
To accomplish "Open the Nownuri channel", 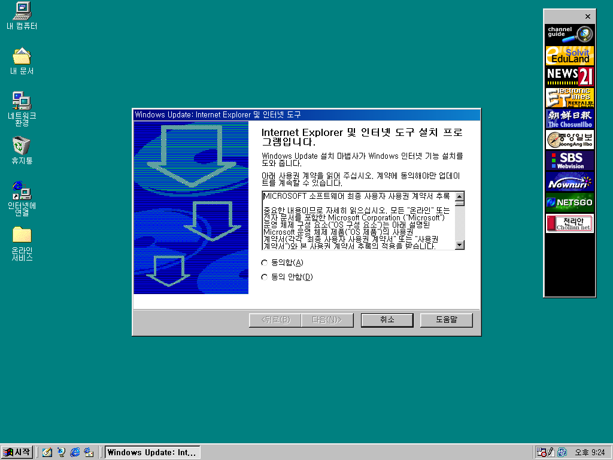I will tap(570, 182).
